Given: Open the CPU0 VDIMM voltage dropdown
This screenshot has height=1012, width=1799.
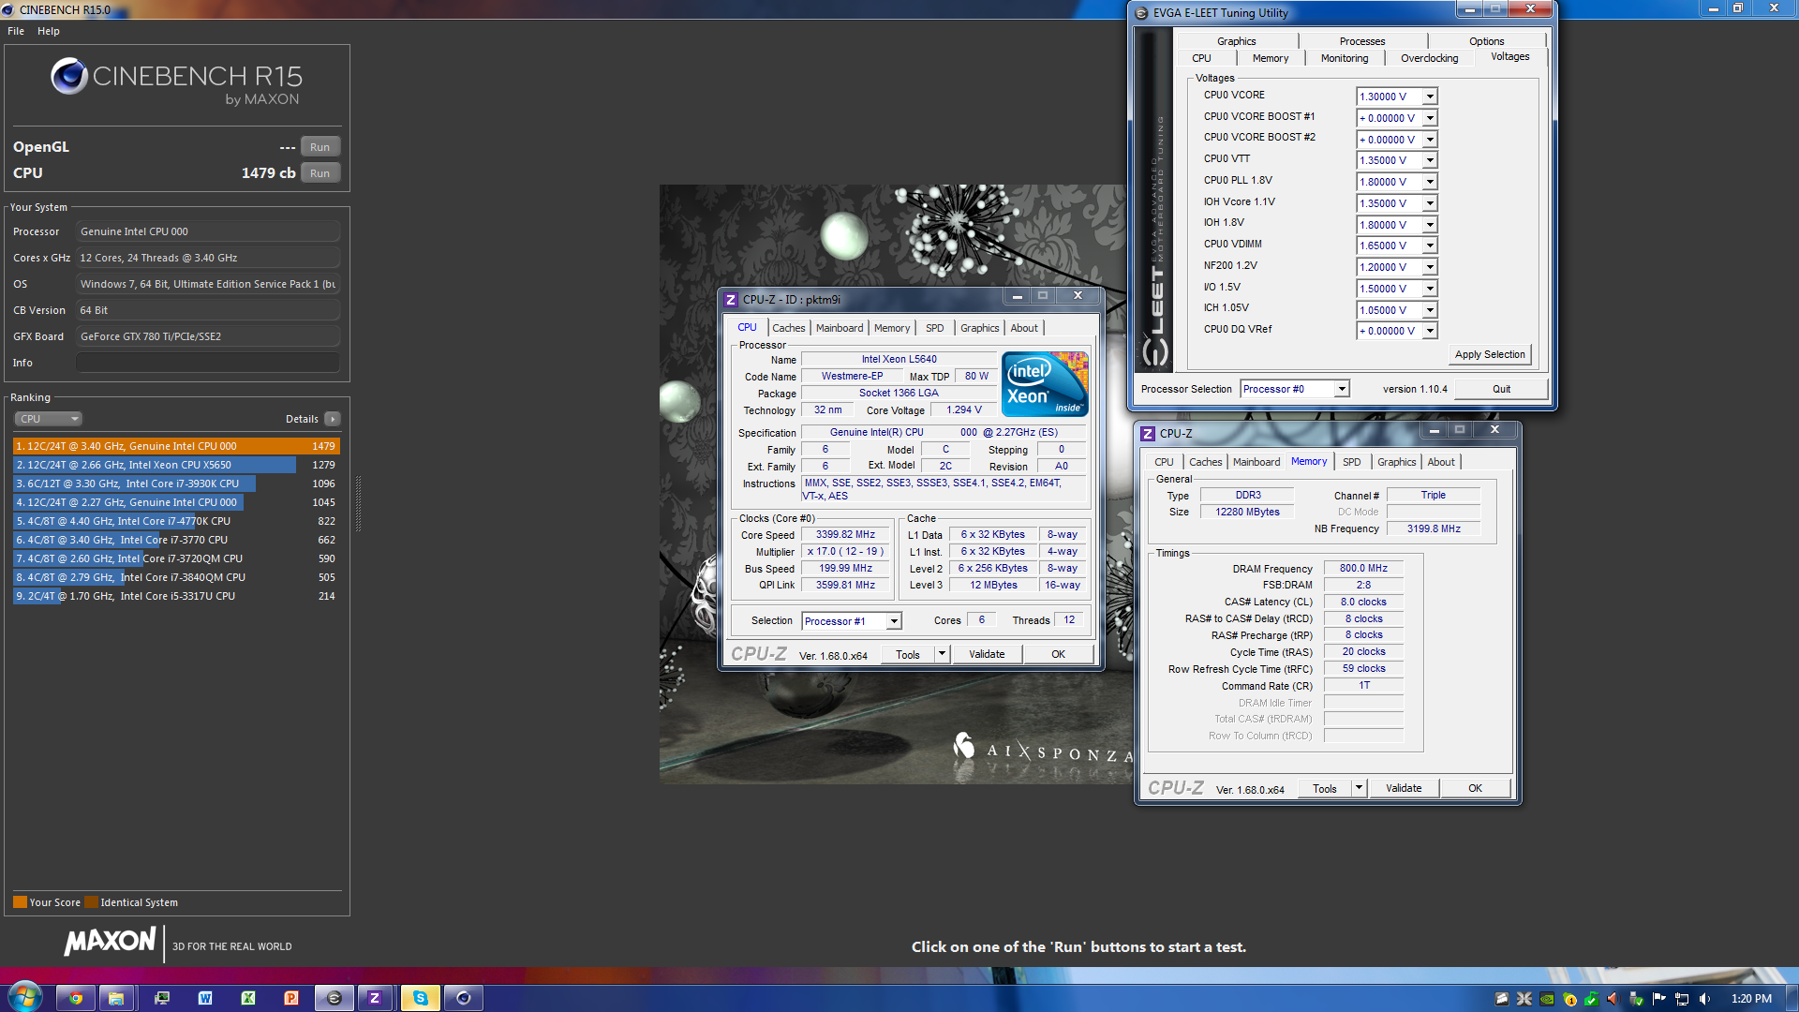Looking at the screenshot, I should point(1430,246).
